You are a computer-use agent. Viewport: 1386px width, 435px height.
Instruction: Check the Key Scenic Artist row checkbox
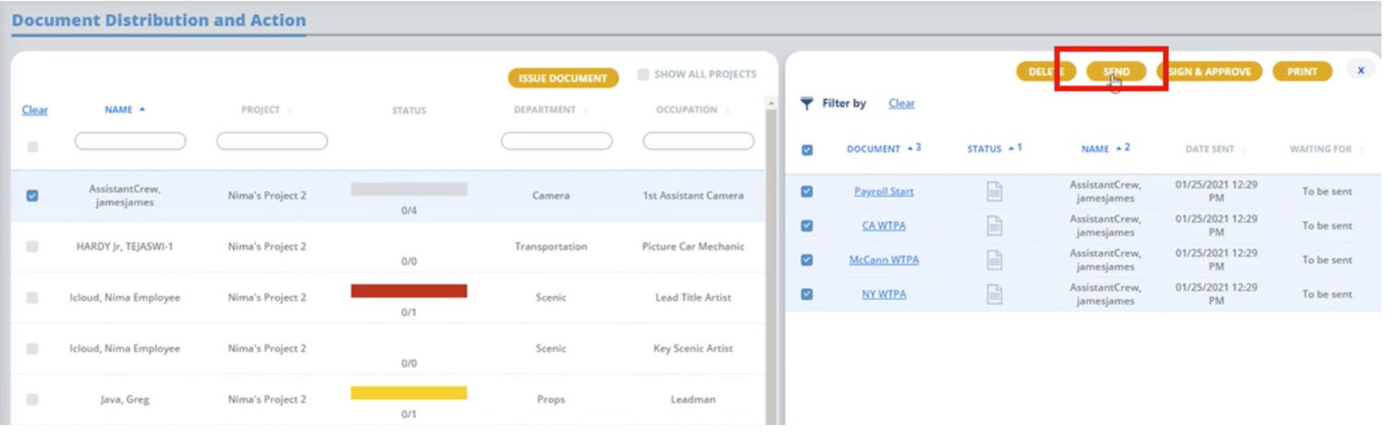32,349
